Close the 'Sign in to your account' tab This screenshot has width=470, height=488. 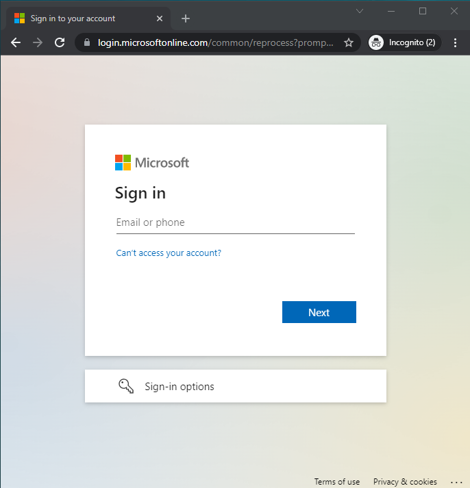160,18
